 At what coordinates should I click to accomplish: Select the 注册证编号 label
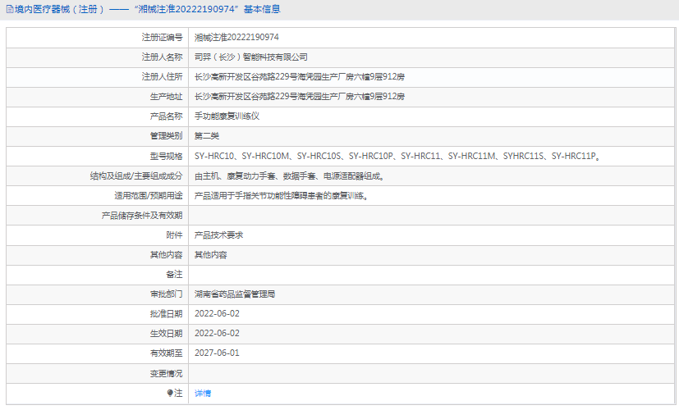(162, 38)
